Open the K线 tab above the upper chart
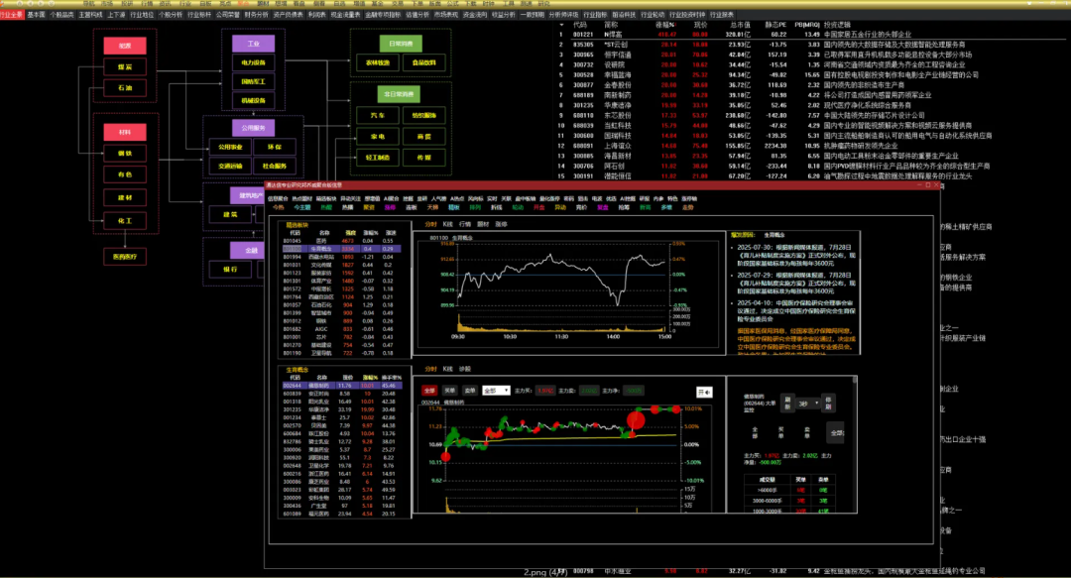This screenshot has height=578, width=1071. [x=447, y=224]
